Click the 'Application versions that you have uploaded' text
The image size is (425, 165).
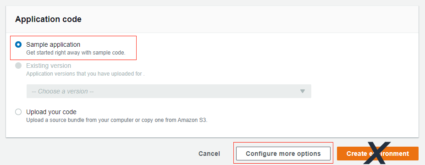coord(85,74)
